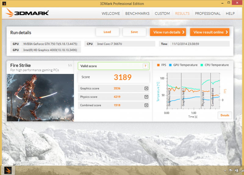Click the NVIDIA GeForce GTX 750 Ti field
The image size is (244, 175).
[51, 44]
